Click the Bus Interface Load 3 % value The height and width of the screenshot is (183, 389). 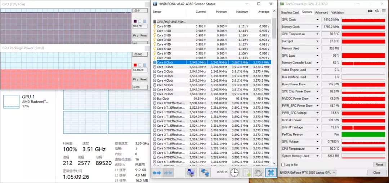(x=331, y=77)
